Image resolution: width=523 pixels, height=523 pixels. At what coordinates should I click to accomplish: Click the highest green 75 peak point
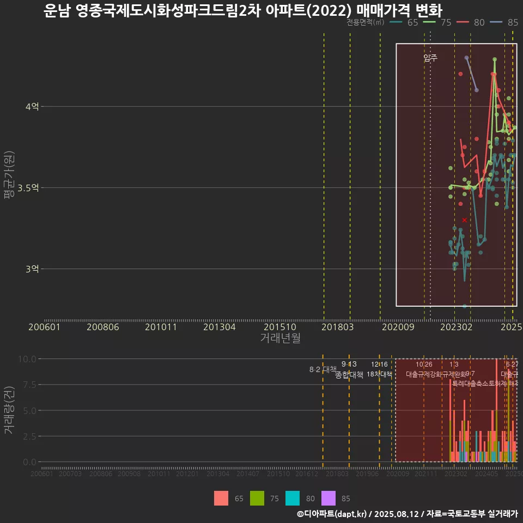[x=495, y=59]
